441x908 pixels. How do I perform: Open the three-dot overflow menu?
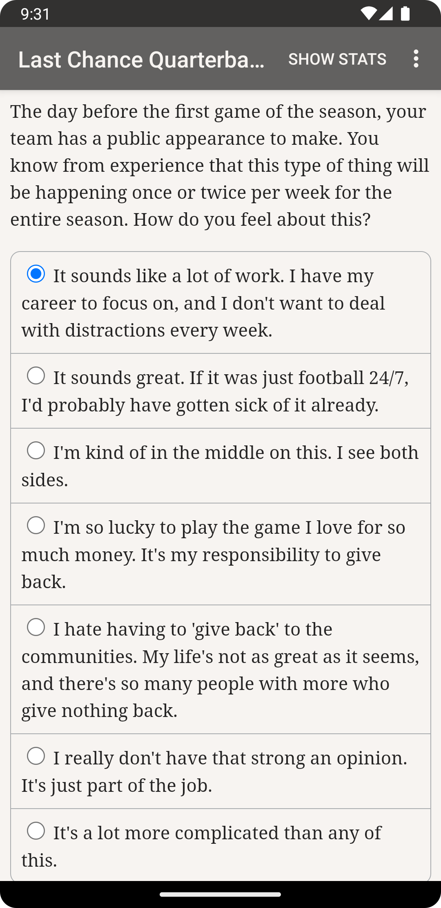416,59
